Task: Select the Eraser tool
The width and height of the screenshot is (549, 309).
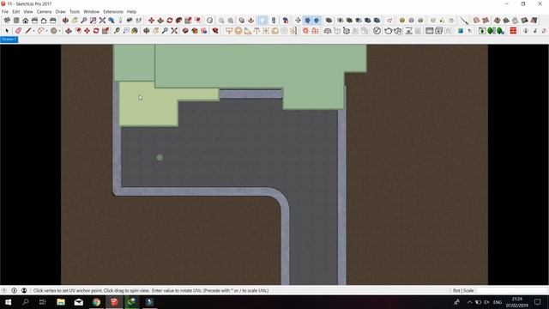Action: (18, 31)
